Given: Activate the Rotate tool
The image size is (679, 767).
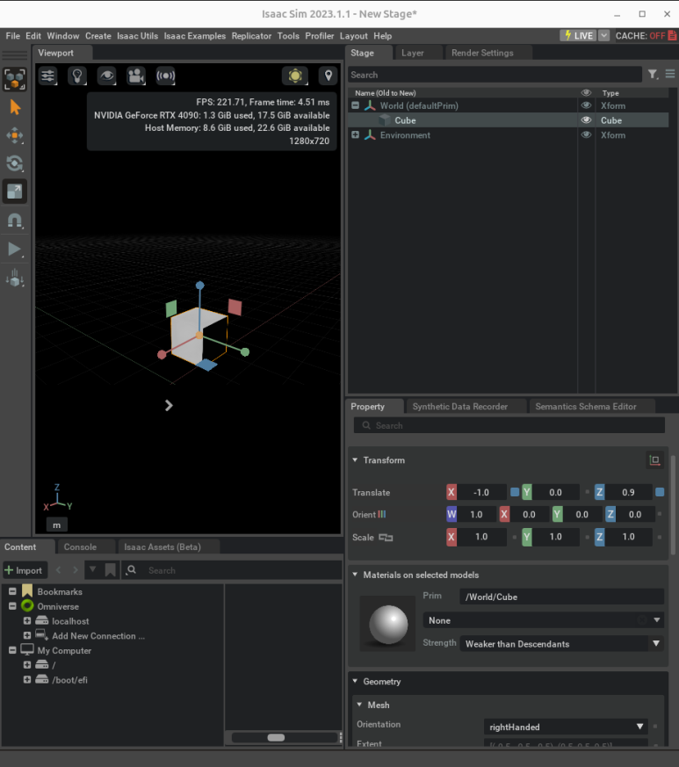Looking at the screenshot, I should [15, 163].
